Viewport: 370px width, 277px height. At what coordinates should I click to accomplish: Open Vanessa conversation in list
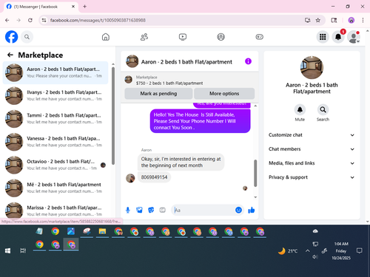(x=55, y=142)
